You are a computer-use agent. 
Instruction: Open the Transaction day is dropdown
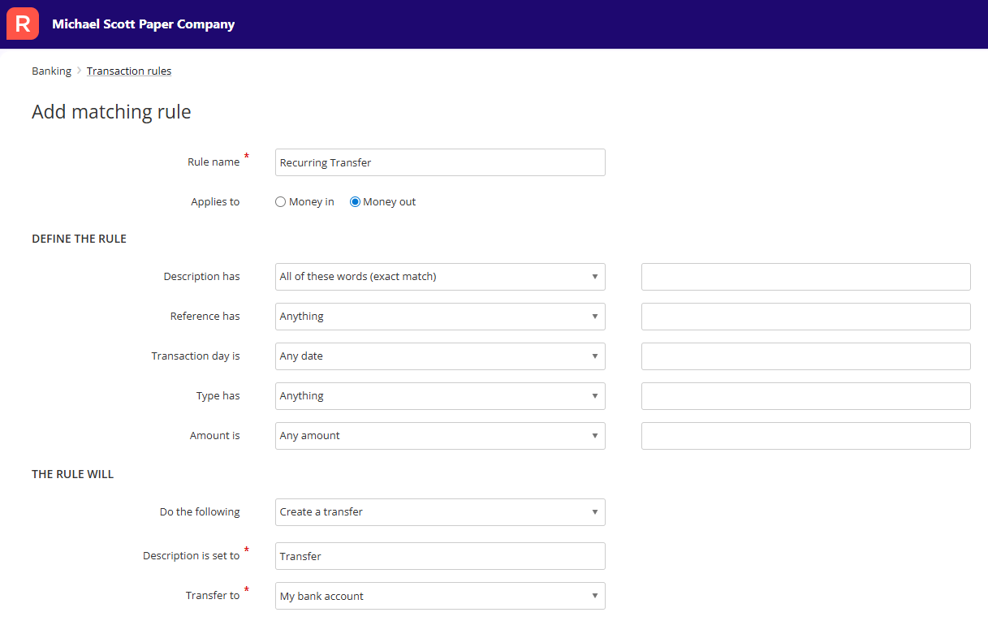click(440, 356)
